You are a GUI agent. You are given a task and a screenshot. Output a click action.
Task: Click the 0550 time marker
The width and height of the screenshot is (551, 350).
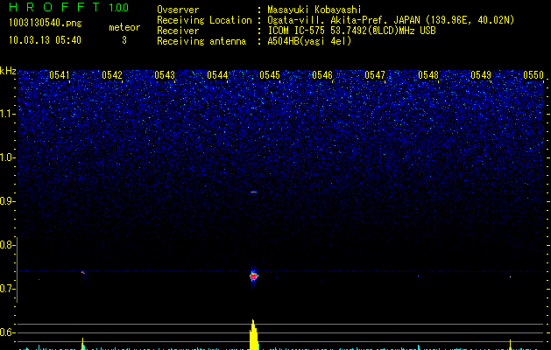pos(533,75)
